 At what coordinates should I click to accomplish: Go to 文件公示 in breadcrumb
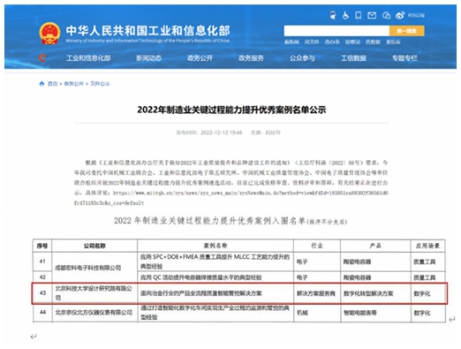click(x=100, y=84)
